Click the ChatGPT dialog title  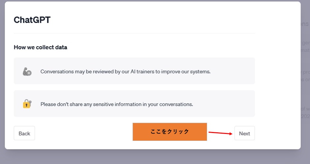coord(32,20)
